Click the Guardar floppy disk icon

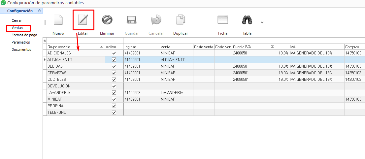click(x=132, y=20)
